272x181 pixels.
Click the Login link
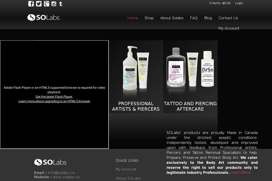[239, 3]
